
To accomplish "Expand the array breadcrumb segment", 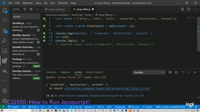I will coord(88,15).
